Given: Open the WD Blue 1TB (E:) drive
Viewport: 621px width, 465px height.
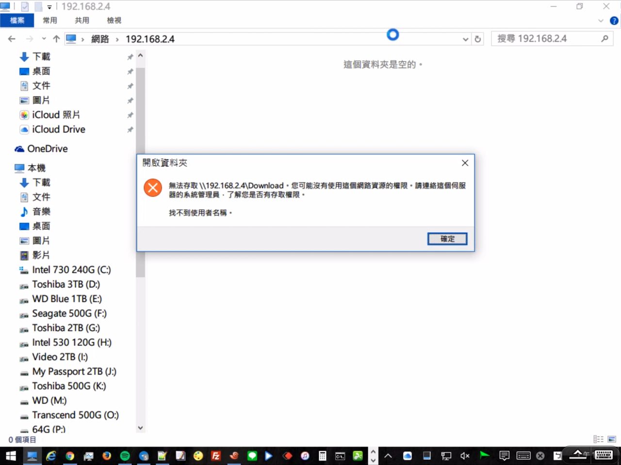Looking at the screenshot, I should (x=67, y=299).
